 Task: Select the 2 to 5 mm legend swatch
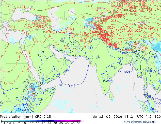(22, 121)
